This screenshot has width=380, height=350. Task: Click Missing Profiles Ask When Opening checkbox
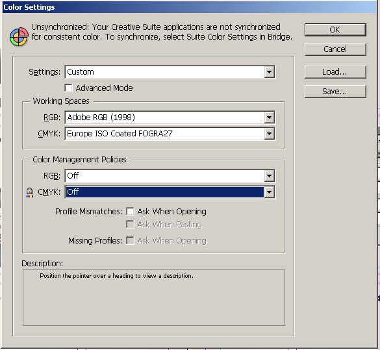[130, 241]
